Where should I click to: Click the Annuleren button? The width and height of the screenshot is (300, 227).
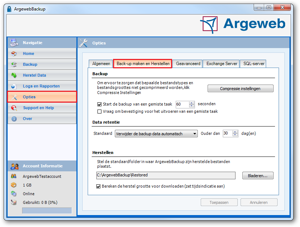click(259, 202)
